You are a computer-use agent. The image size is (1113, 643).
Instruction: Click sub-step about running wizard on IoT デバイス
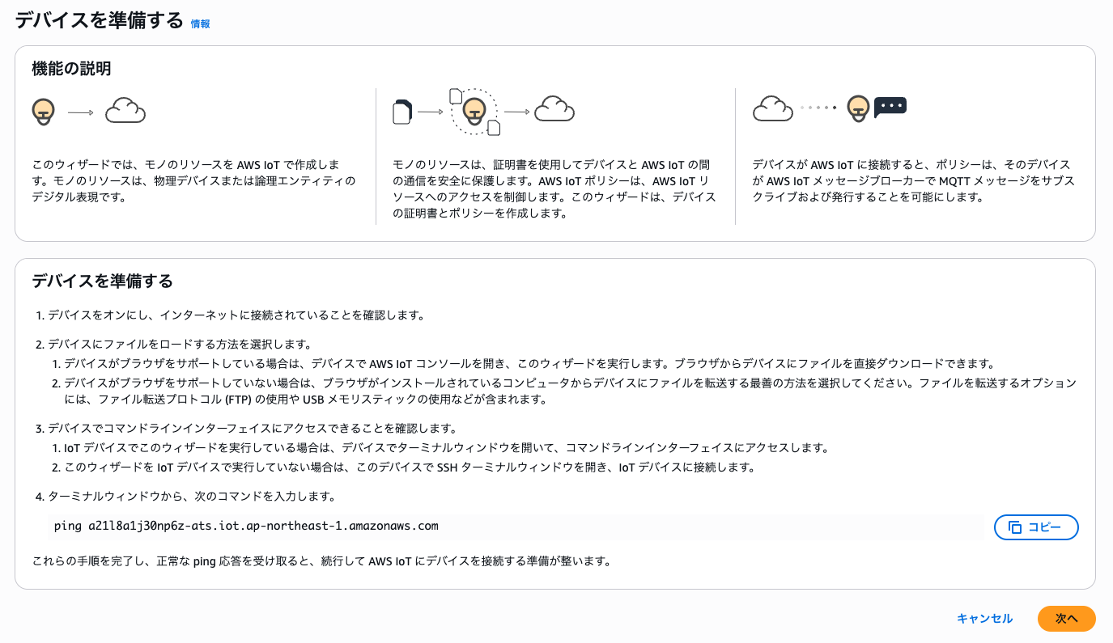click(x=447, y=447)
